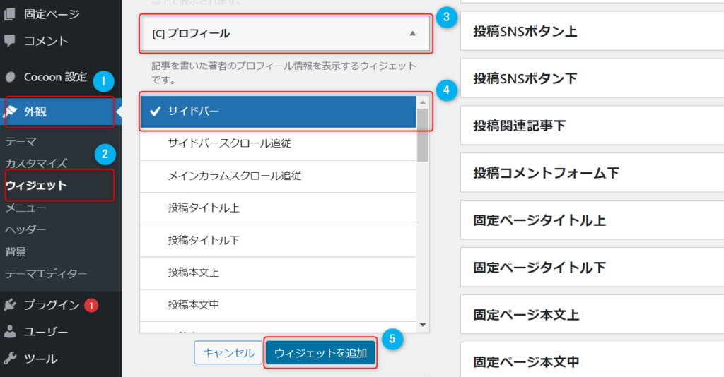Screen dimensions: 724x377
Task: Choose メインカラムスクロール追従 in the list
Action: coord(279,176)
